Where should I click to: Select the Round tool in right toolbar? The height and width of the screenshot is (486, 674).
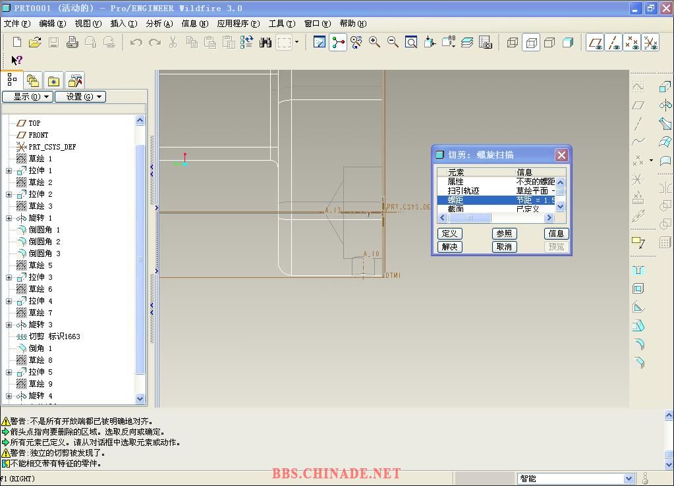click(x=639, y=344)
